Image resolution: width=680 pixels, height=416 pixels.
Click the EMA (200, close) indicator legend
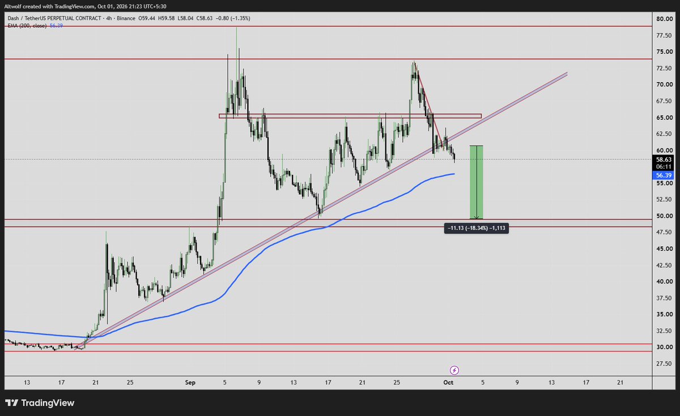[x=27, y=25]
